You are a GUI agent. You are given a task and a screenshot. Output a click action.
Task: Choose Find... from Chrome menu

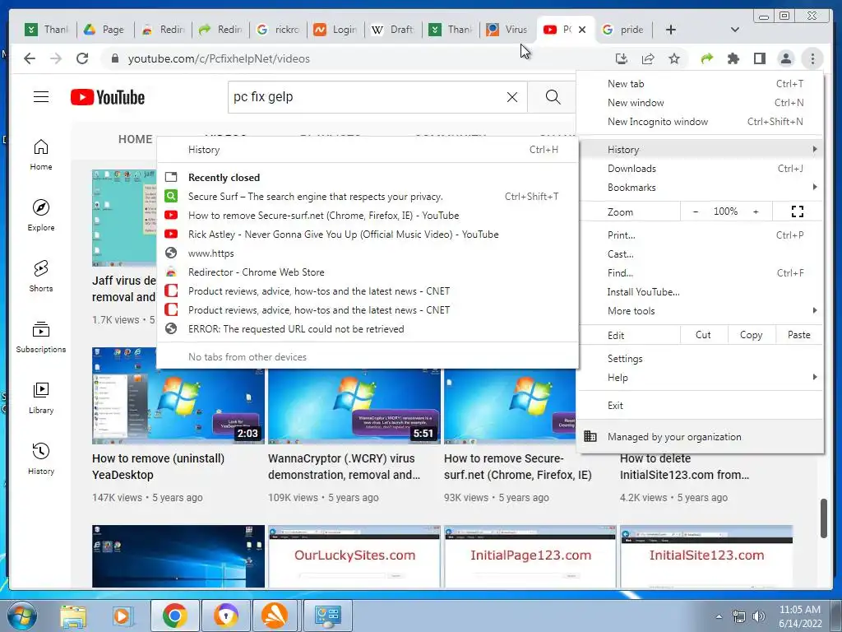click(x=701, y=273)
